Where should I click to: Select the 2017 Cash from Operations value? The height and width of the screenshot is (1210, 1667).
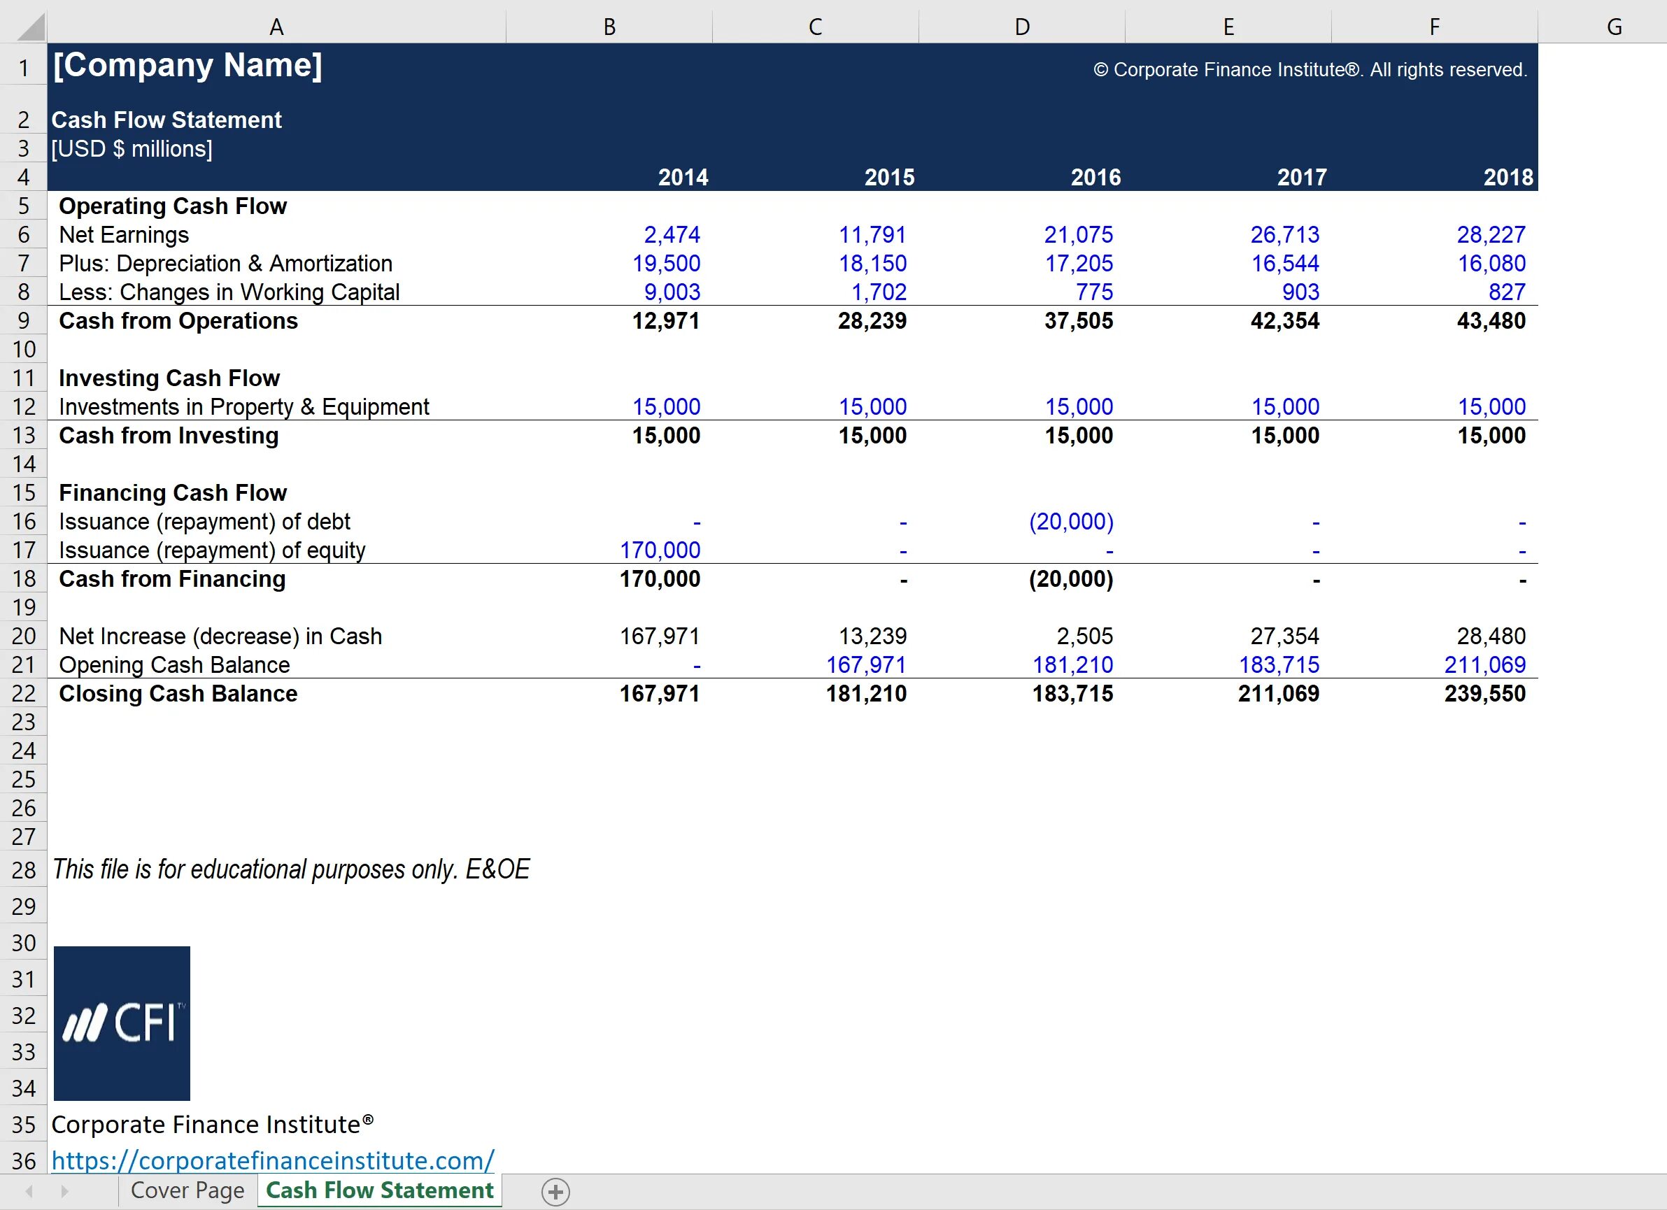point(1285,321)
